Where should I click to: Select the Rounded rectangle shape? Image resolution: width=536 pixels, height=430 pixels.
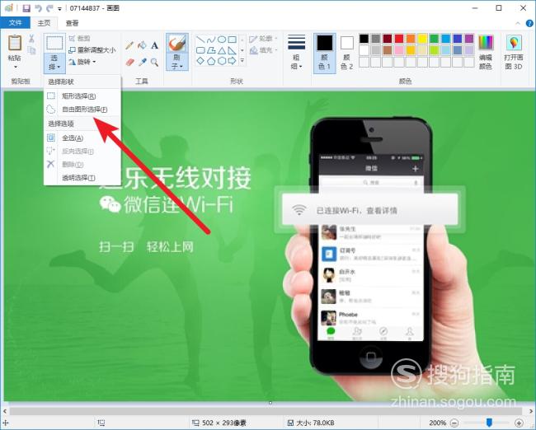(200, 50)
